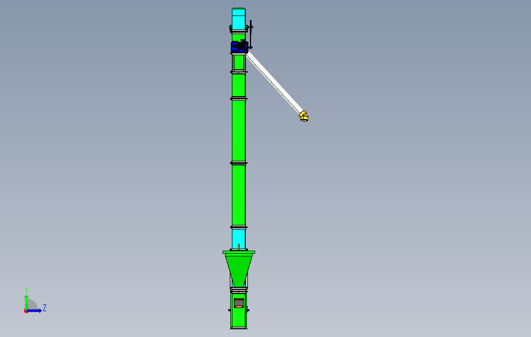
Task: Select the white inclined discharge chute
Action: tap(274, 83)
